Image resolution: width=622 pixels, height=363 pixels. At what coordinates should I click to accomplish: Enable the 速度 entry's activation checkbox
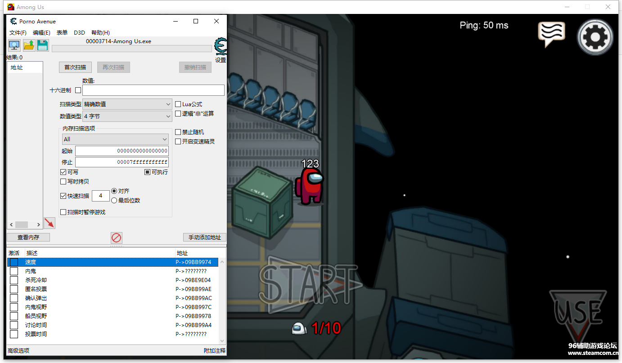14,262
